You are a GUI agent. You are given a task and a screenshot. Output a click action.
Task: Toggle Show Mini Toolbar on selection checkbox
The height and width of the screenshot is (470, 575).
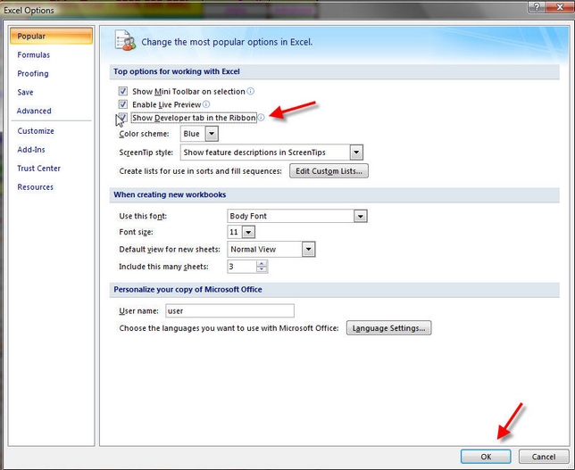coord(123,91)
